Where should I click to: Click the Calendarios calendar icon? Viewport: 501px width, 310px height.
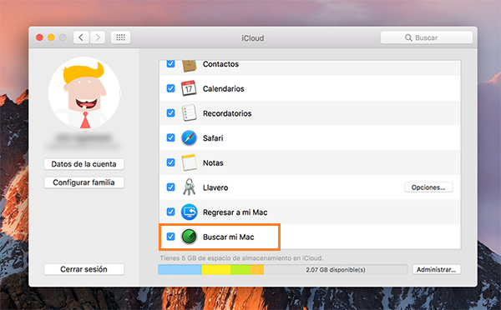(x=189, y=88)
